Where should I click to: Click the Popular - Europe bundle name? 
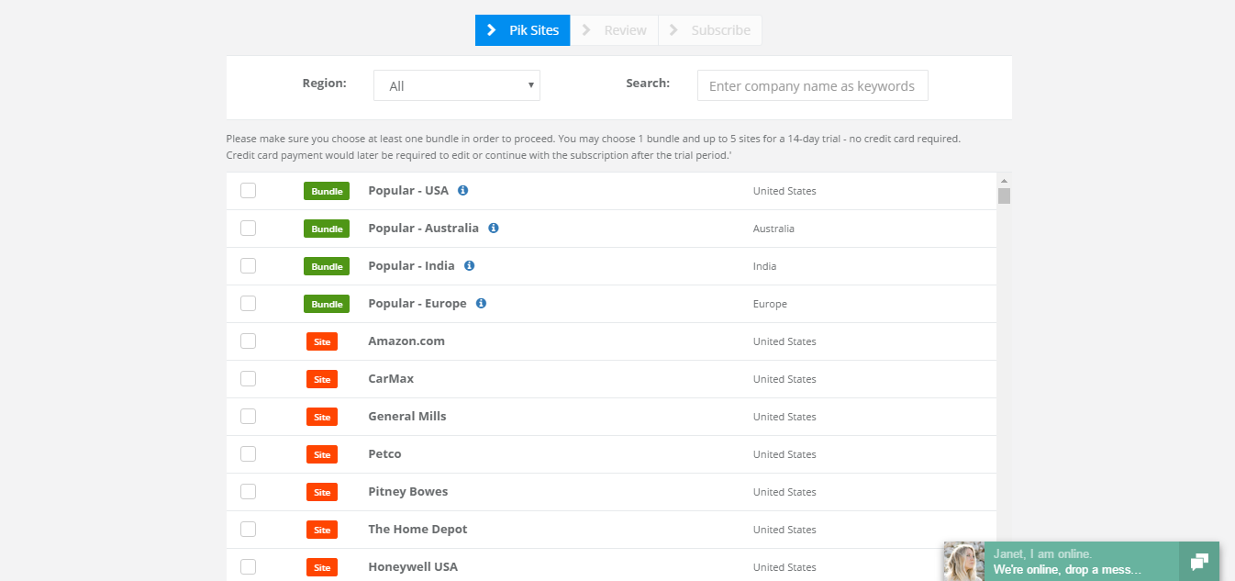[x=417, y=303]
